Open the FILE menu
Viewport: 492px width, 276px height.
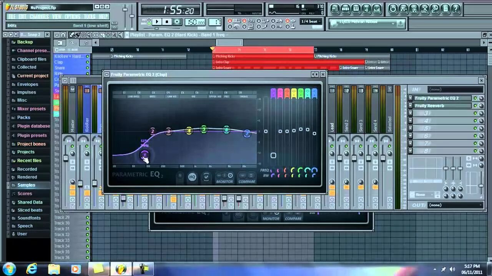click(x=12, y=16)
